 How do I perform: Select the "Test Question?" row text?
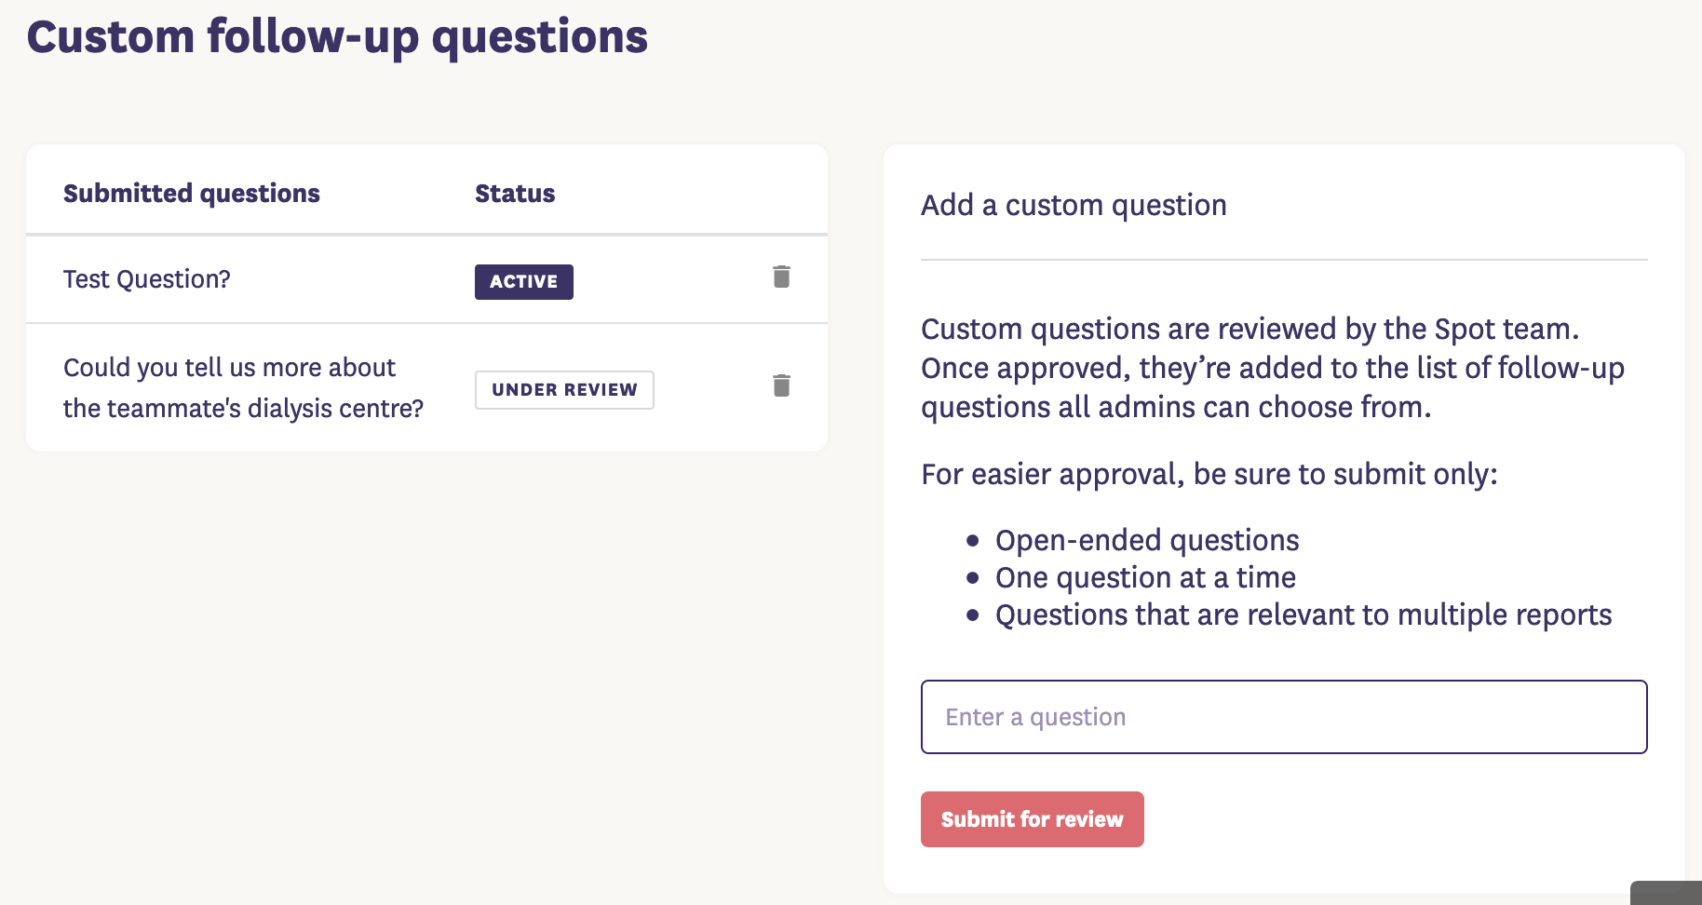(x=147, y=279)
